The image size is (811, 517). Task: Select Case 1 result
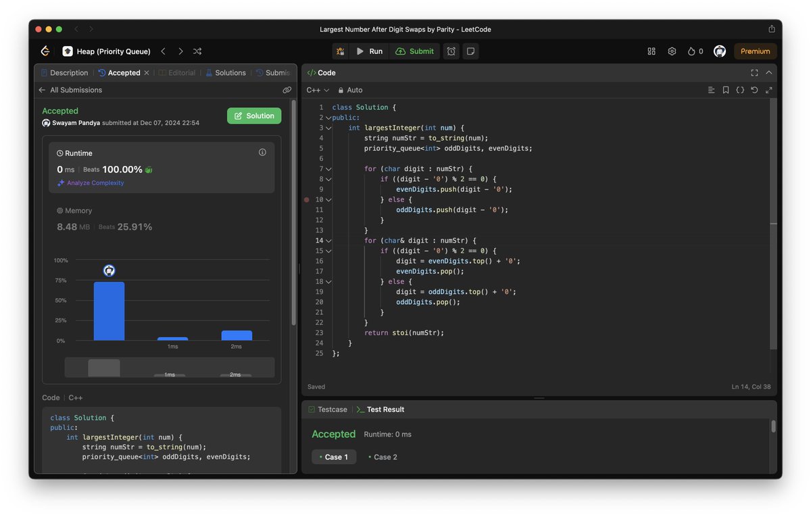[x=334, y=457]
